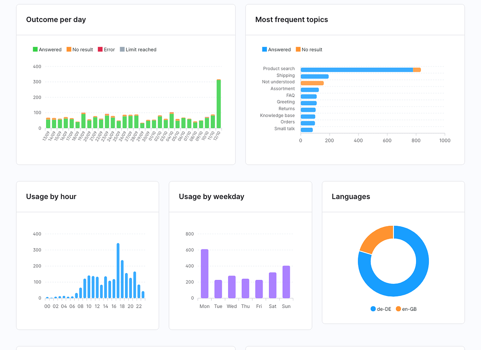Click the en-GB legend dot in Languages

[398, 309]
